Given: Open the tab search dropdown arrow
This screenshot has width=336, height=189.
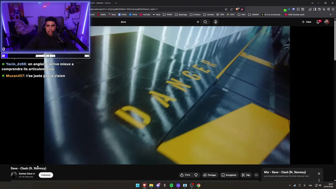Looking at the screenshot, I should point(312,3).
